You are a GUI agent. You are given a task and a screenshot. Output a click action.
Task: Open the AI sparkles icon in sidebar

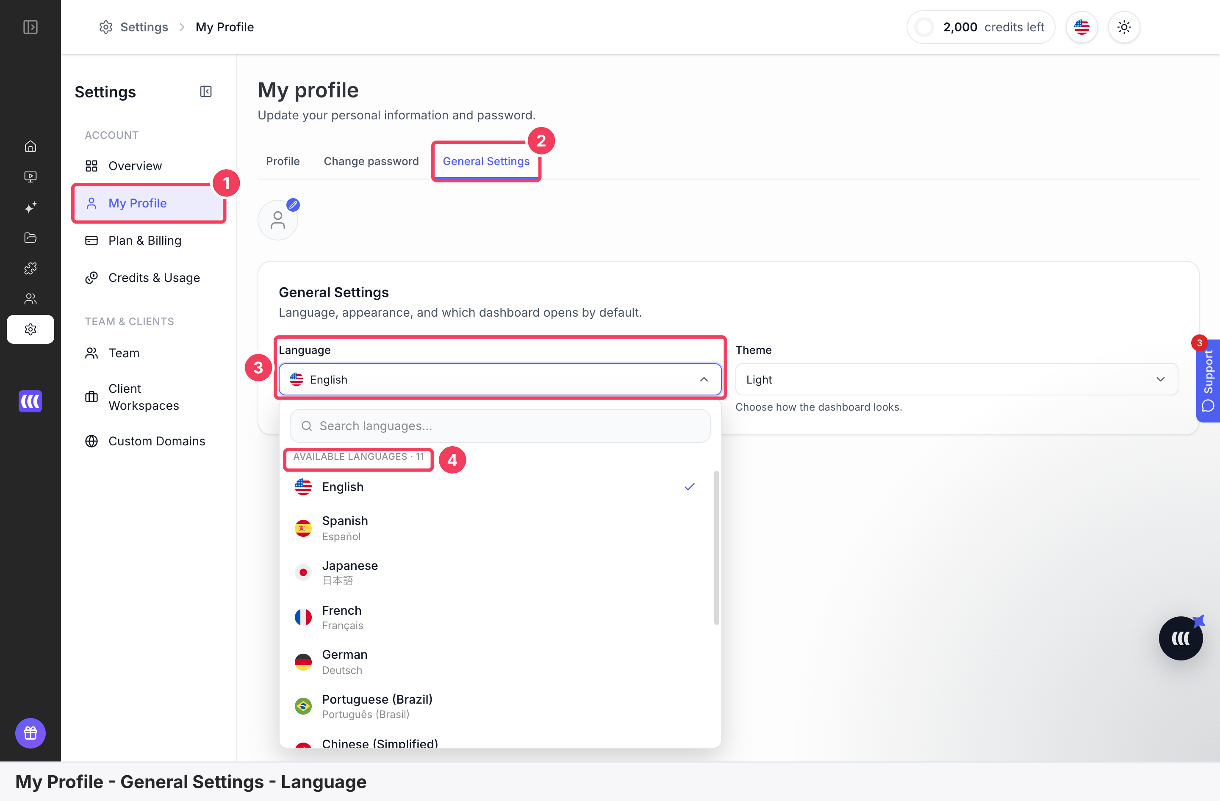pyautogui.click(x=30, y=207)
